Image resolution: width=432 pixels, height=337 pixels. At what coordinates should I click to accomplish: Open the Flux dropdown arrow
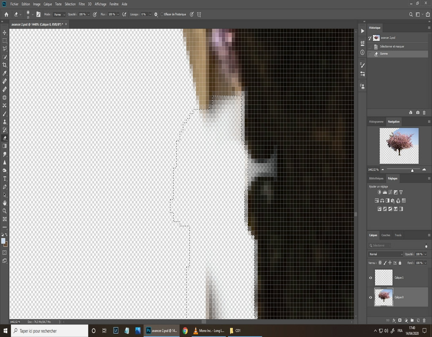(x=118, y=14)
